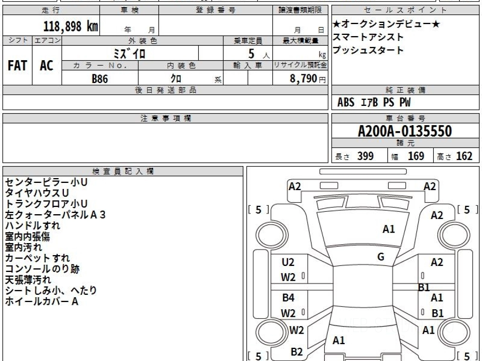Click the 輸入車 header
Viewport: 482px width, 361px height.
(x=248, y=65)
